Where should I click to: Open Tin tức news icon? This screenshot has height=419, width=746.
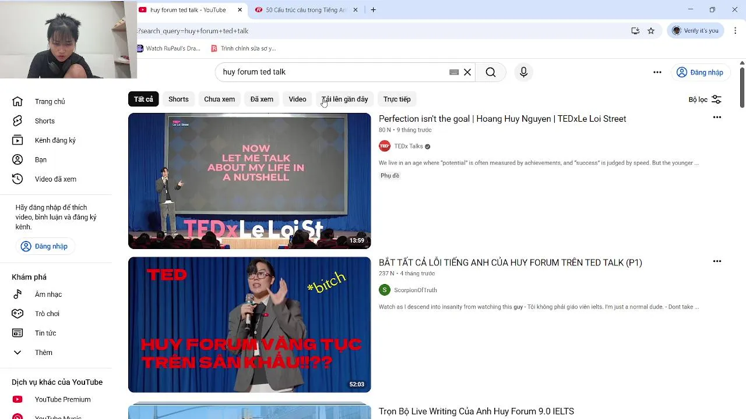tap(17, 333)
